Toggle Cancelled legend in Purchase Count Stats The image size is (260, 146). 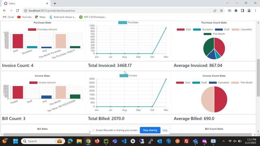coord(242,30)
